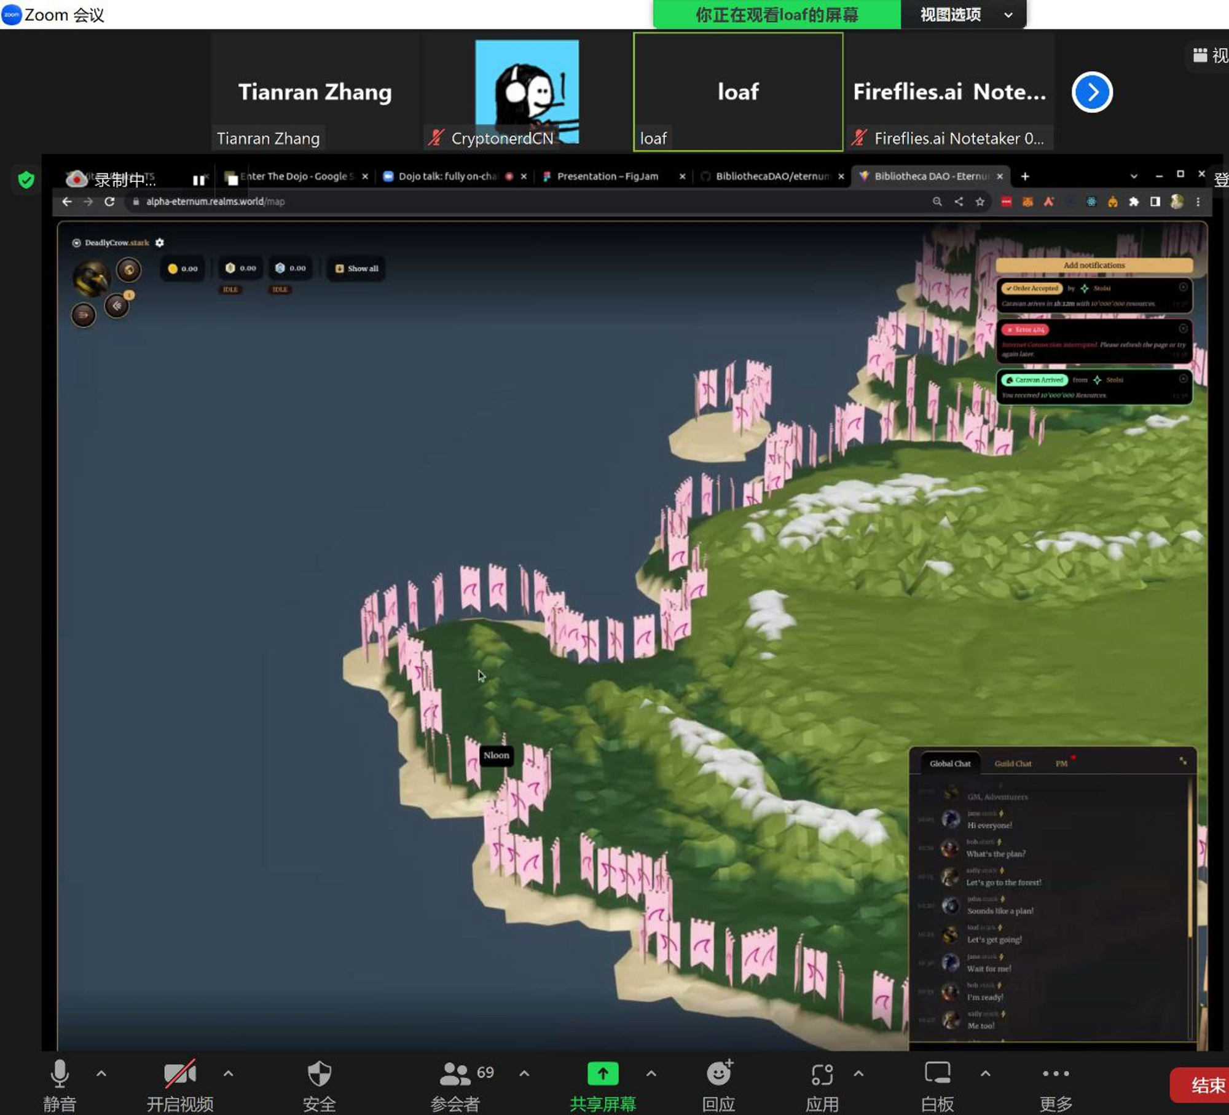Click the chat panel scrollbar
Viewport: 1229px width, 1115px height.
click(x=1191, y=857)
